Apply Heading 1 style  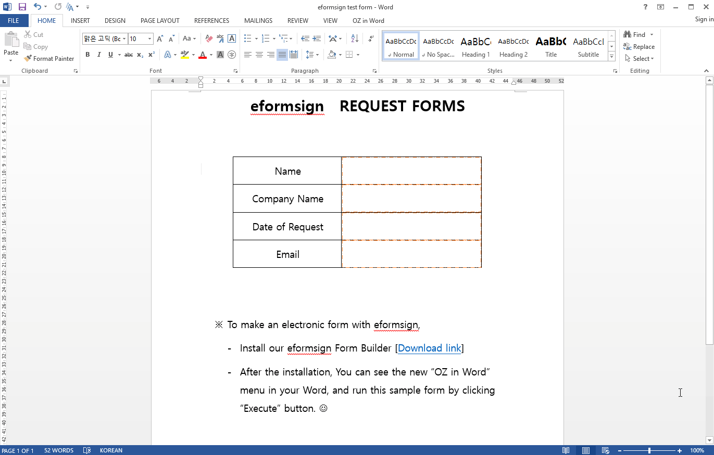point(475,47)
